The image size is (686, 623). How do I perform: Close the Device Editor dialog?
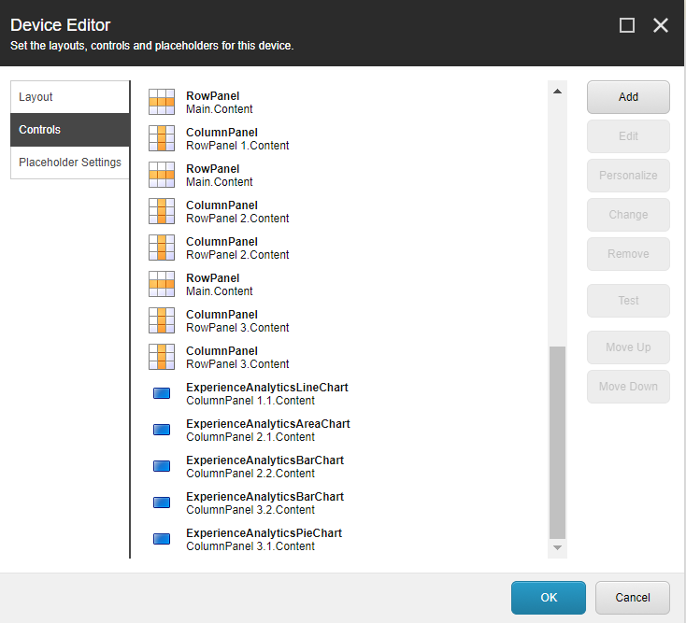(661, 25)
